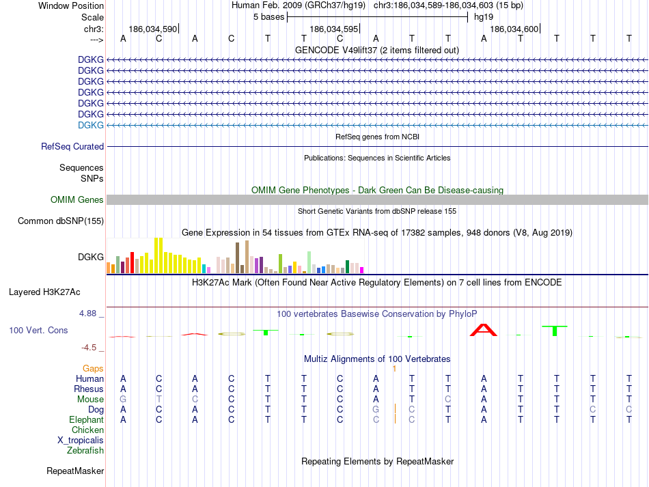Click the 186,034,590 coordinate marker

[x=153, y=29]
